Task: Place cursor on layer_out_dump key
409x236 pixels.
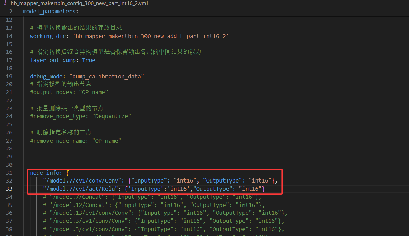Action: pyautogui.click(x=54, y=60)
